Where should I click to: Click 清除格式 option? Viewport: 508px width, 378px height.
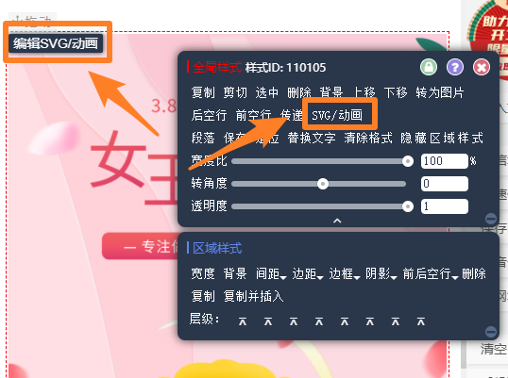tap(367, 138)
